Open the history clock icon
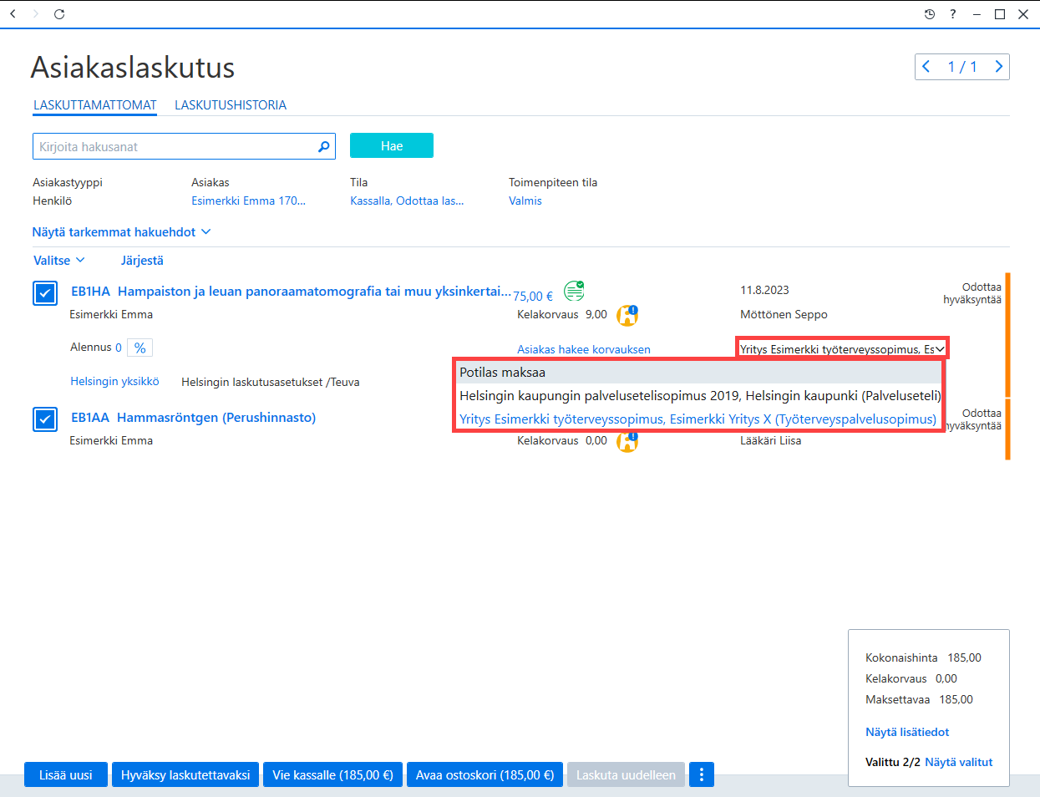The image size is (1040, 797). coord(930,14)
